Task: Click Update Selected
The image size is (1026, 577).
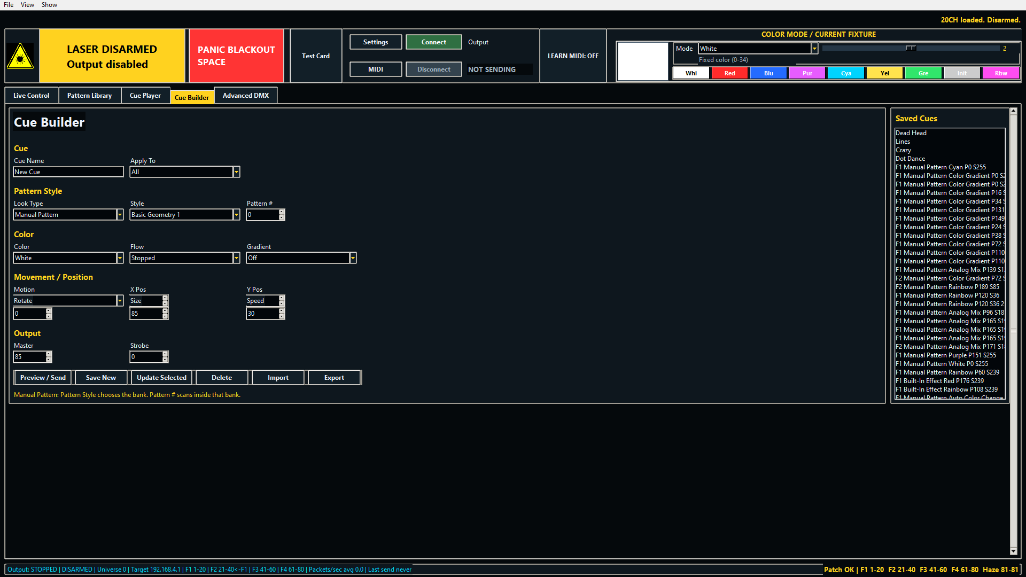Action: click(x=161, y=378)
